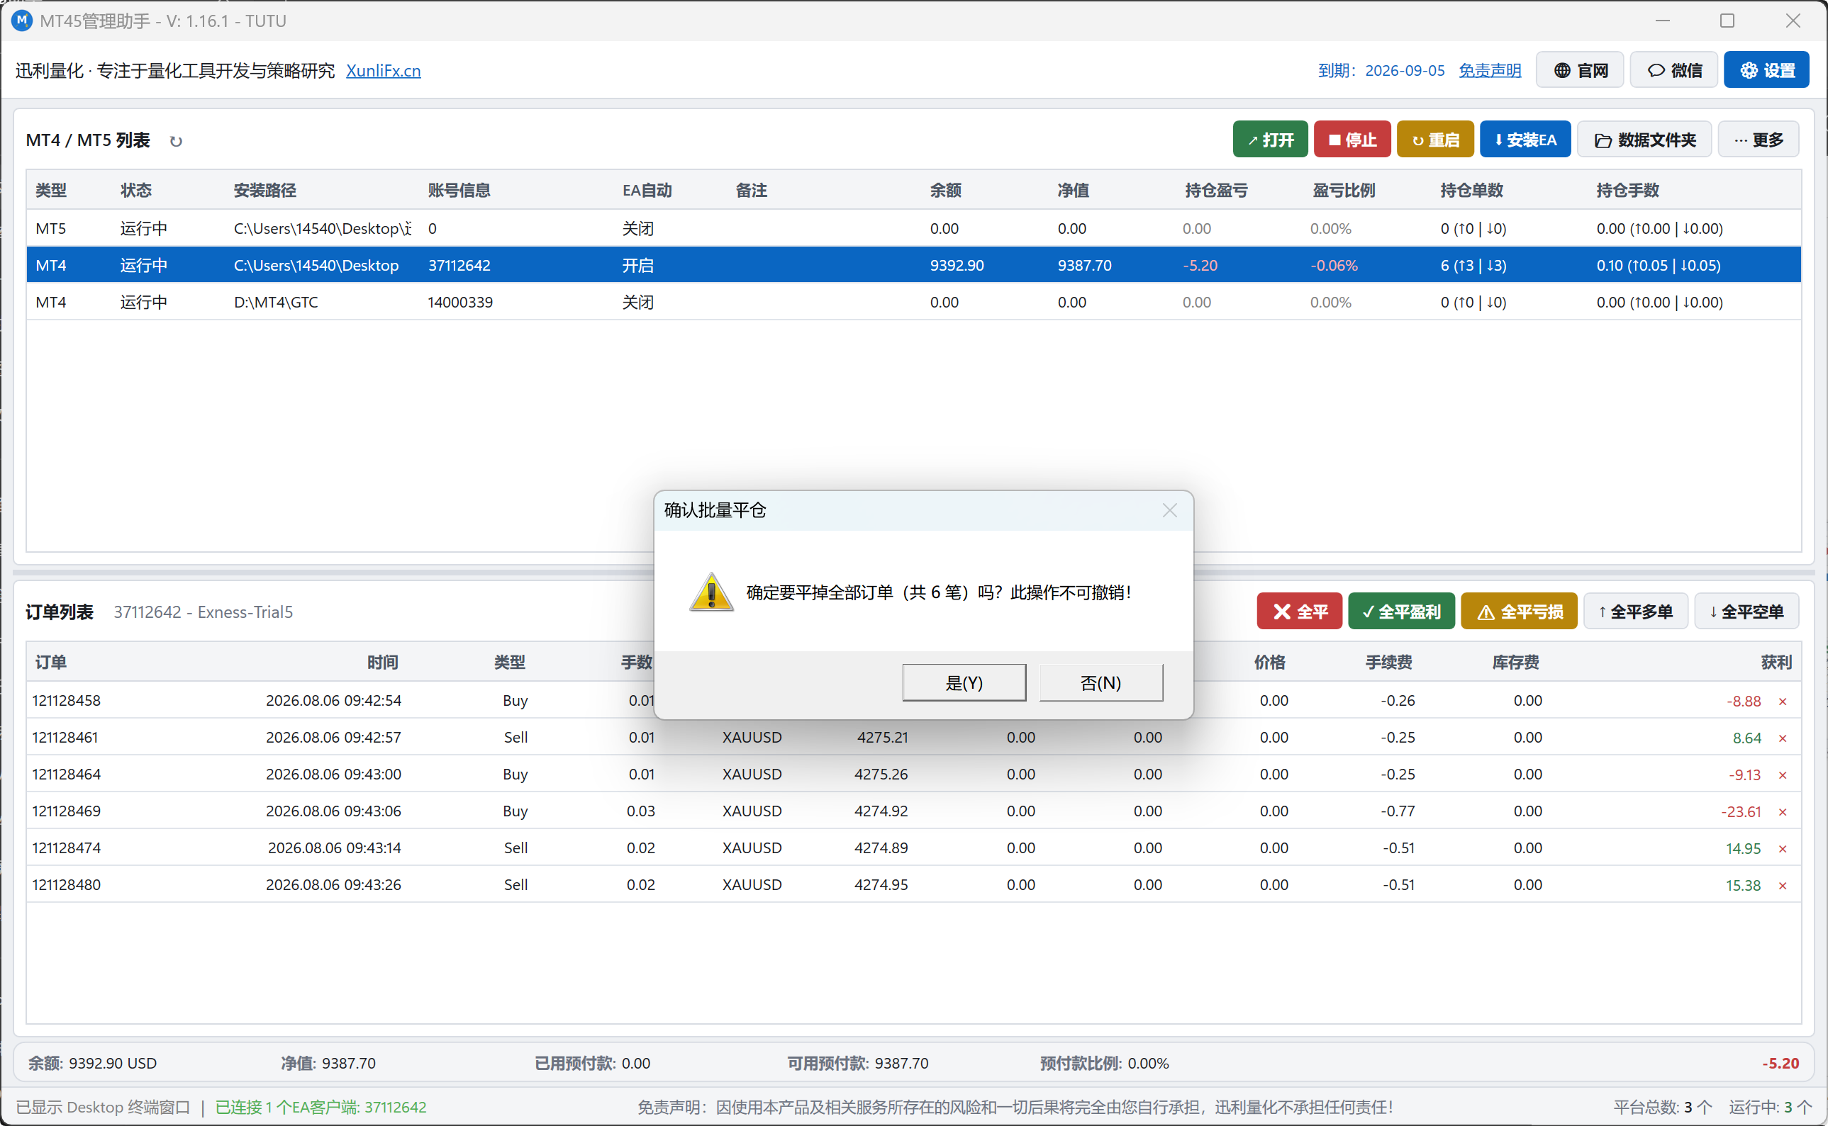Screen dimensions: 1828x1126
Task: Click the MT45 app logo in title bar
Action: tap(21, 20)
